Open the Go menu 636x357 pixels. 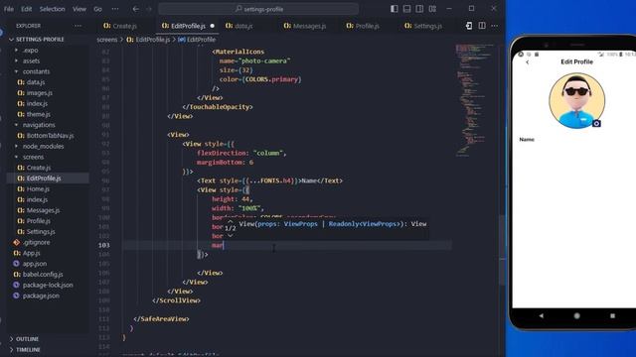pyautogui.click(x=97, y=9)
